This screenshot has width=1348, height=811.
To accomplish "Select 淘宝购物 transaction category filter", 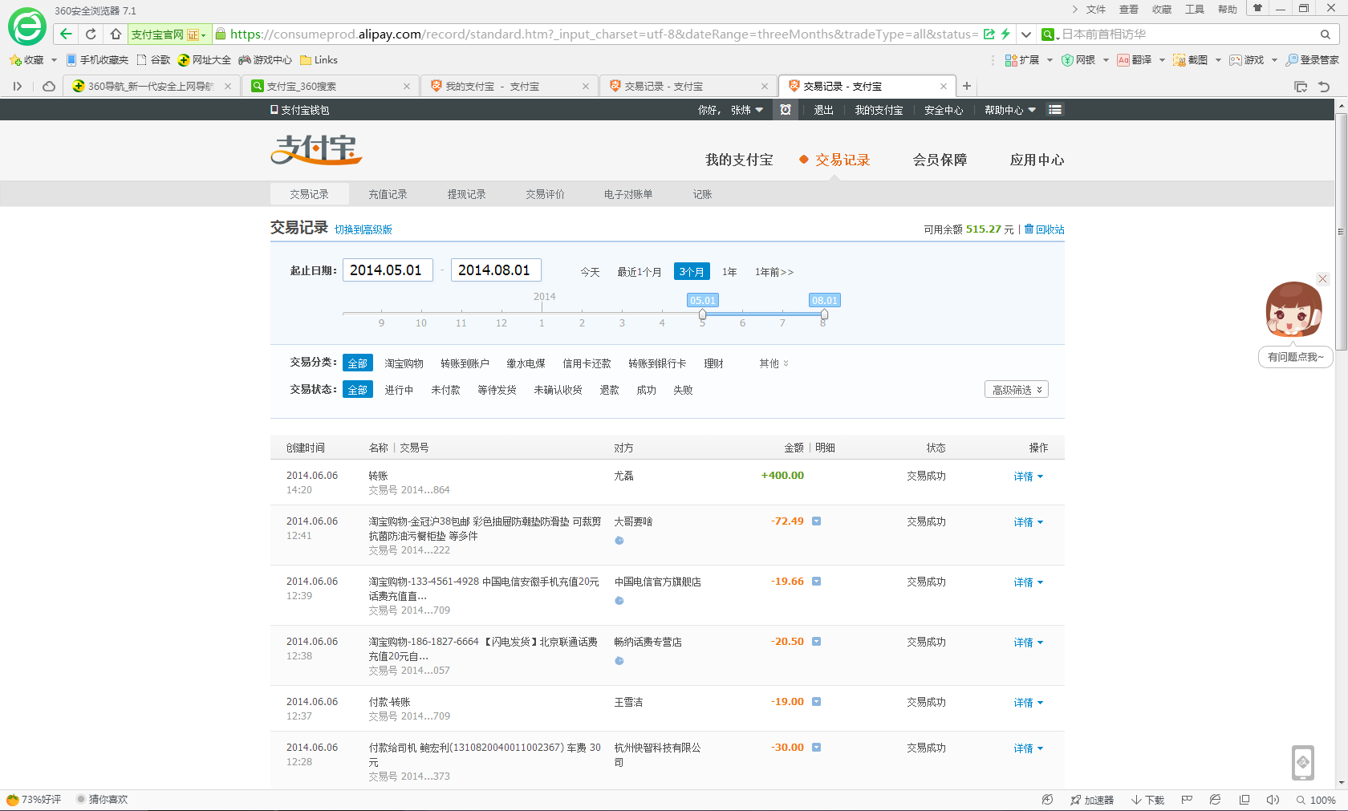I will (404, 363).
